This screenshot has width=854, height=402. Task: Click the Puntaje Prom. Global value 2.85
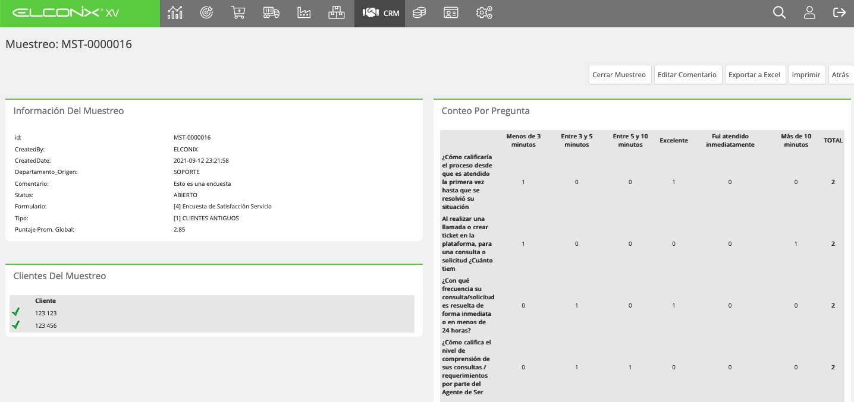point(180,229)
